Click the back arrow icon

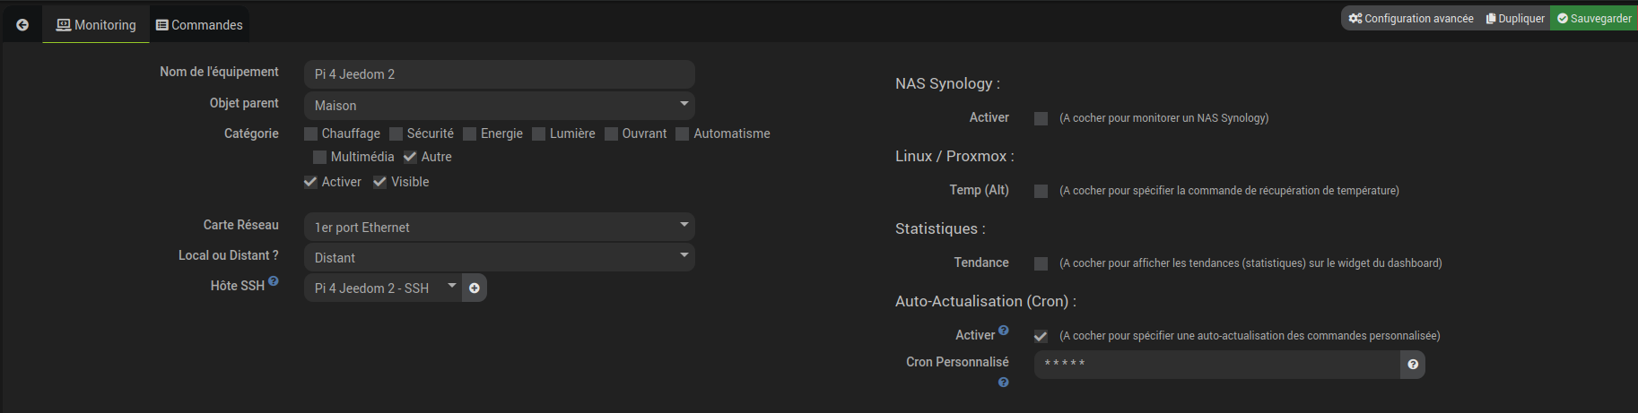point(22,25)
